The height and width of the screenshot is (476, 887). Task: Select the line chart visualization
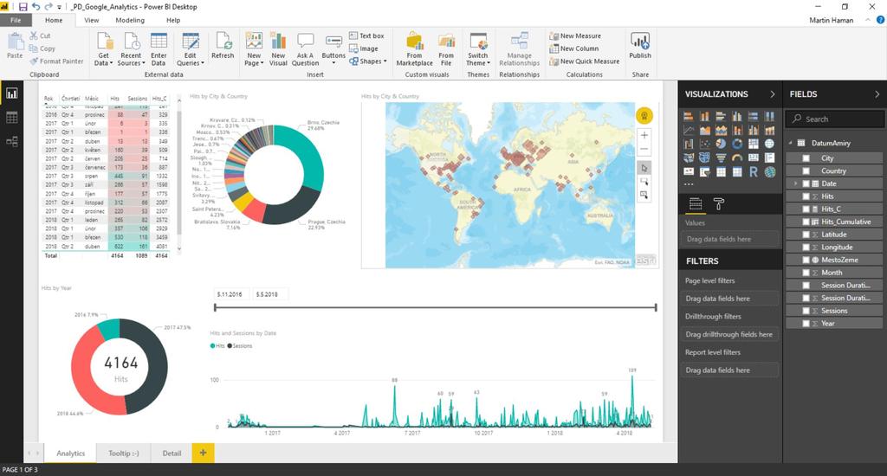pyautogui.click(x=689, y=130)
